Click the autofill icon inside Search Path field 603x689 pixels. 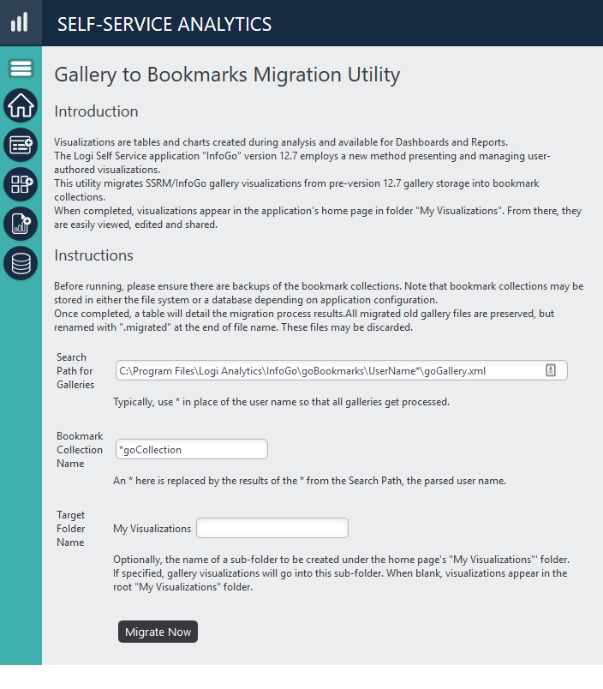550,370
